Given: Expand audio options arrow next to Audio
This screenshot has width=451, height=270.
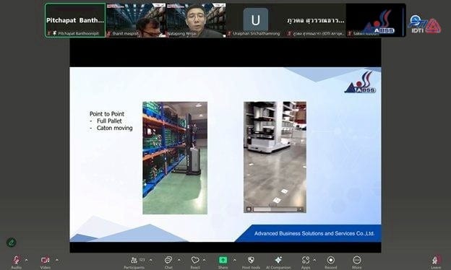Looking at the screenshot, I should 27,260.
